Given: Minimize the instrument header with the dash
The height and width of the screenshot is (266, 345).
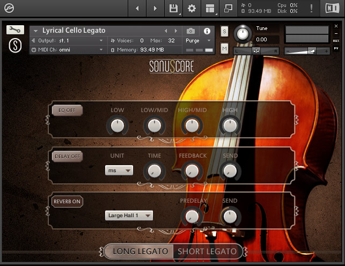Looking at the screenshot, I should (x=336, y=33).
